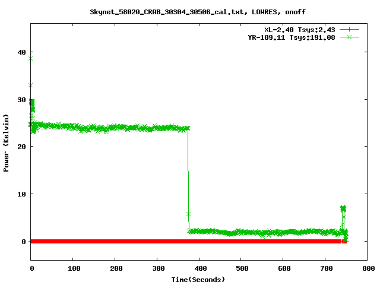380x285 pixels.
Task: Click the x-axis tick label 200
Action: 116,268
